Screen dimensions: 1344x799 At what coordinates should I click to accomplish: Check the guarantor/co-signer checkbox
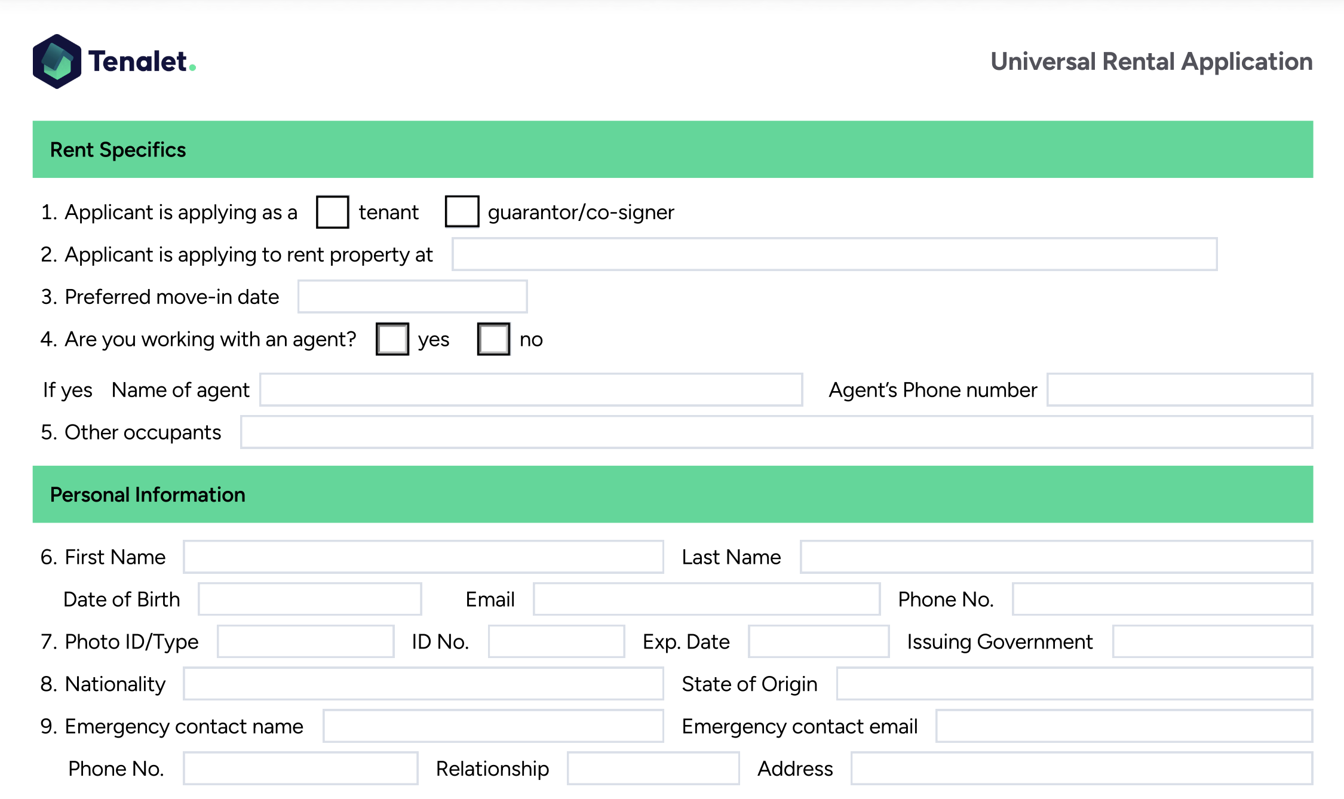point(462,212)
